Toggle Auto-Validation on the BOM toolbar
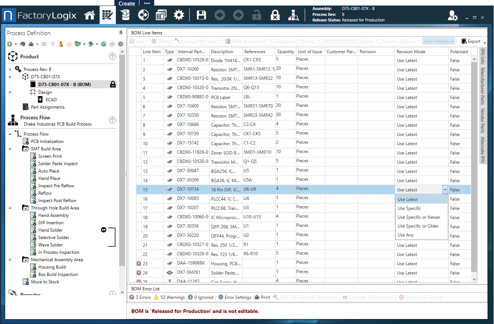The width and height of the screenshot is (494, 324). click(x=439, y=41)
